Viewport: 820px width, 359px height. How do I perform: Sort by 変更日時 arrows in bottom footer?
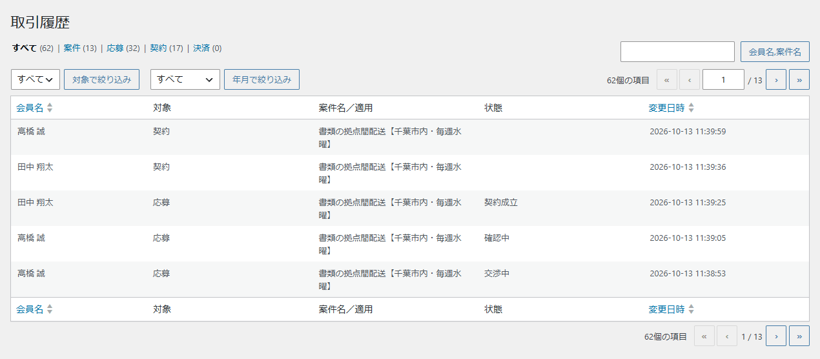691,309
